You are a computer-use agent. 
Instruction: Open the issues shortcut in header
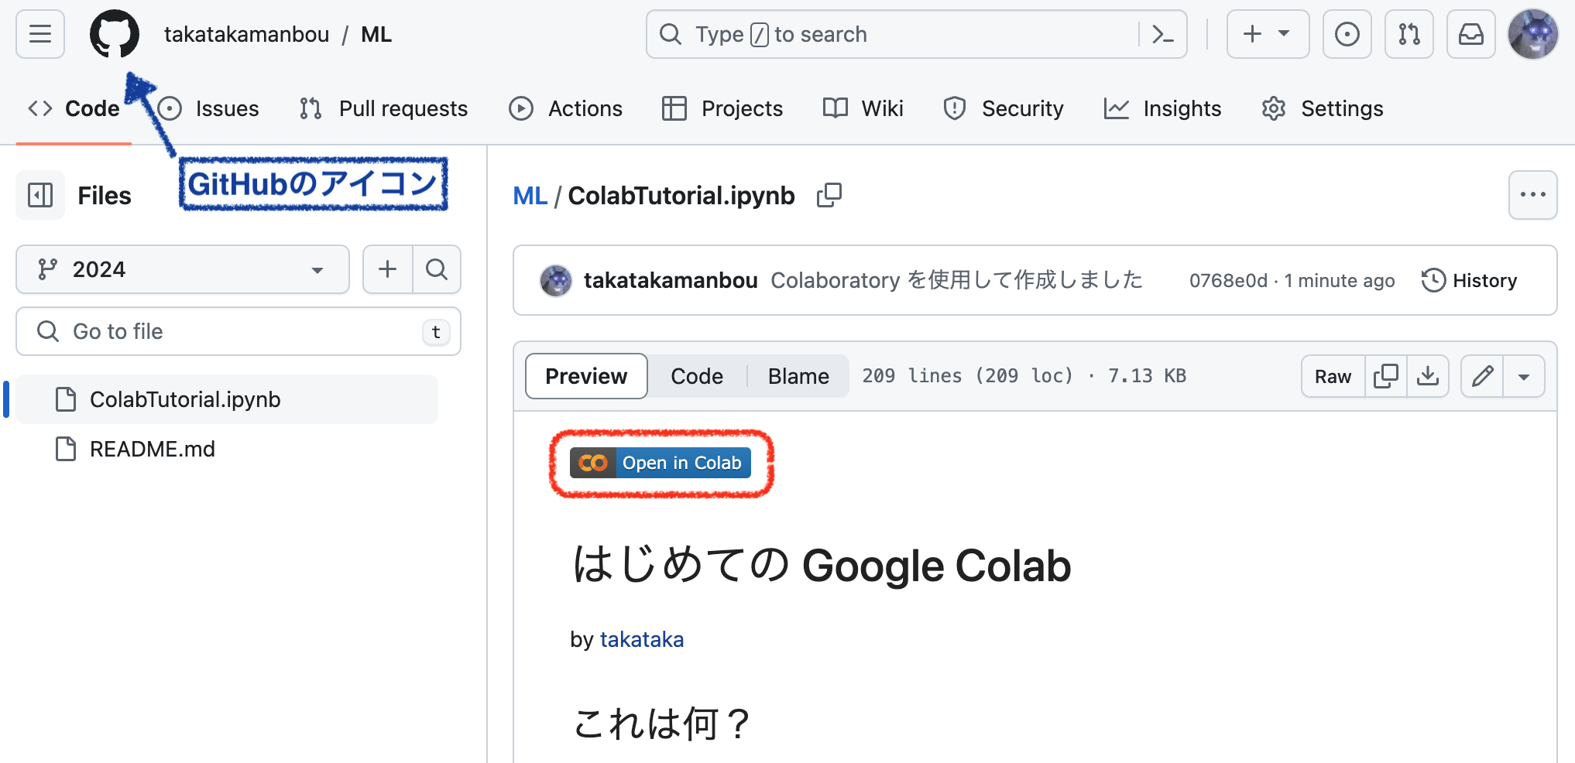[1347, 34]
